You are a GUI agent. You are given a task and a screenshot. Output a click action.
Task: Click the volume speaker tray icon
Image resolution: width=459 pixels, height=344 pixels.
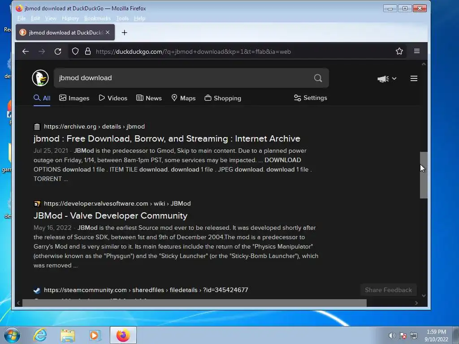[x=392, y=335]
